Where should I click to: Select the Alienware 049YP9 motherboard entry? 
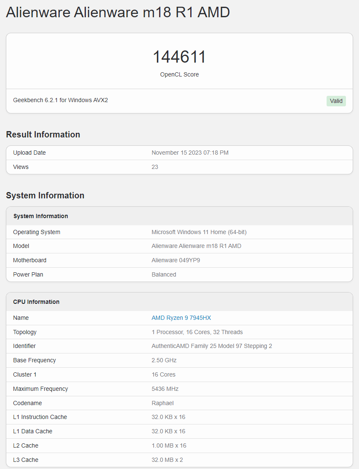coord(176,260)
